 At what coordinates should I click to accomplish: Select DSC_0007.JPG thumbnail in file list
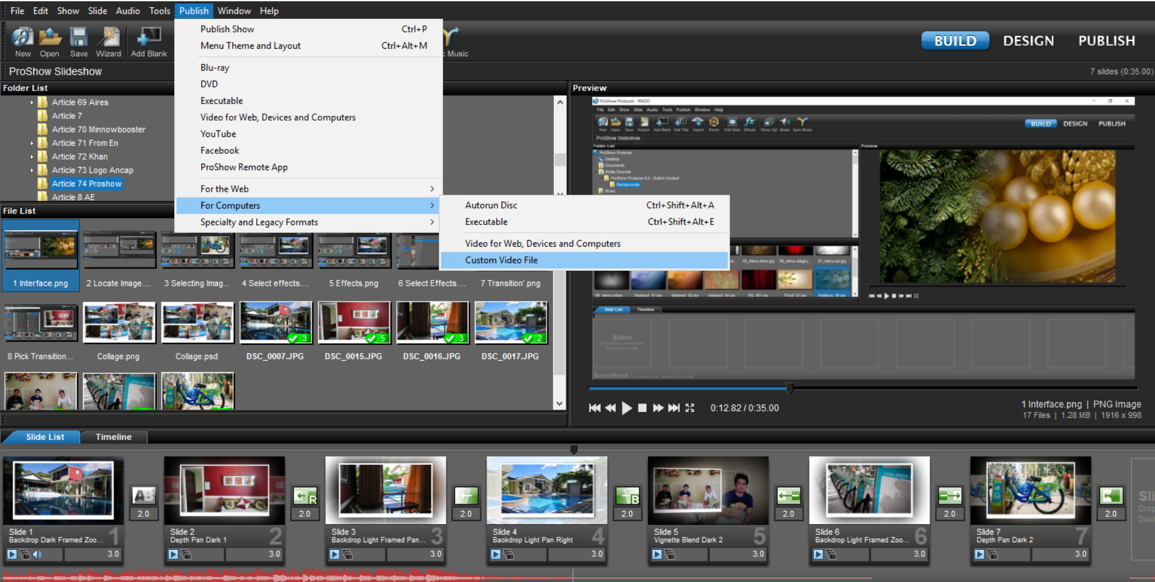coord(276,323)
